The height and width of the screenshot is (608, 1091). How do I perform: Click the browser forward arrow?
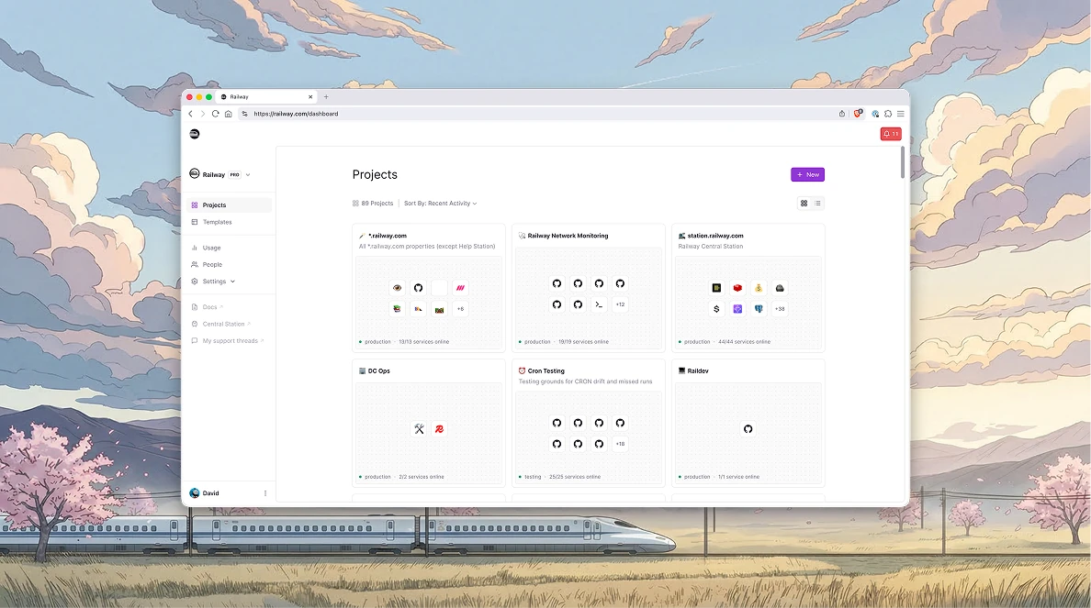tap(203, 114)
